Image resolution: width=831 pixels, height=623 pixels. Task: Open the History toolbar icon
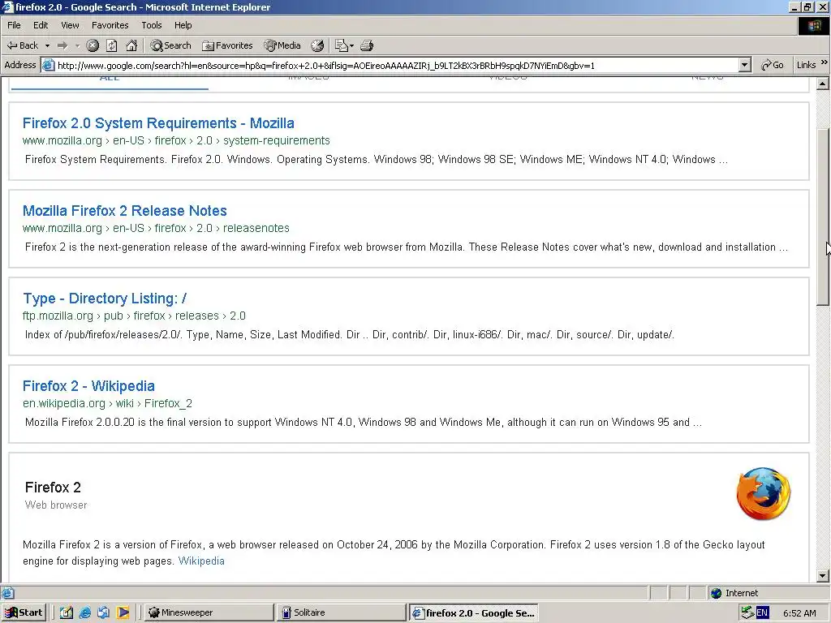(x=317, y=46)
